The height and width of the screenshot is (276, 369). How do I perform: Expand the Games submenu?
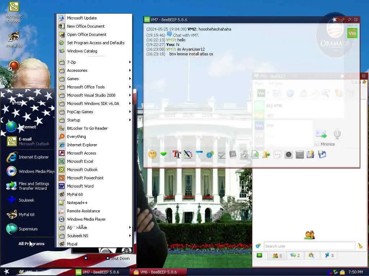pyautogui.click(x=95, y=79)
